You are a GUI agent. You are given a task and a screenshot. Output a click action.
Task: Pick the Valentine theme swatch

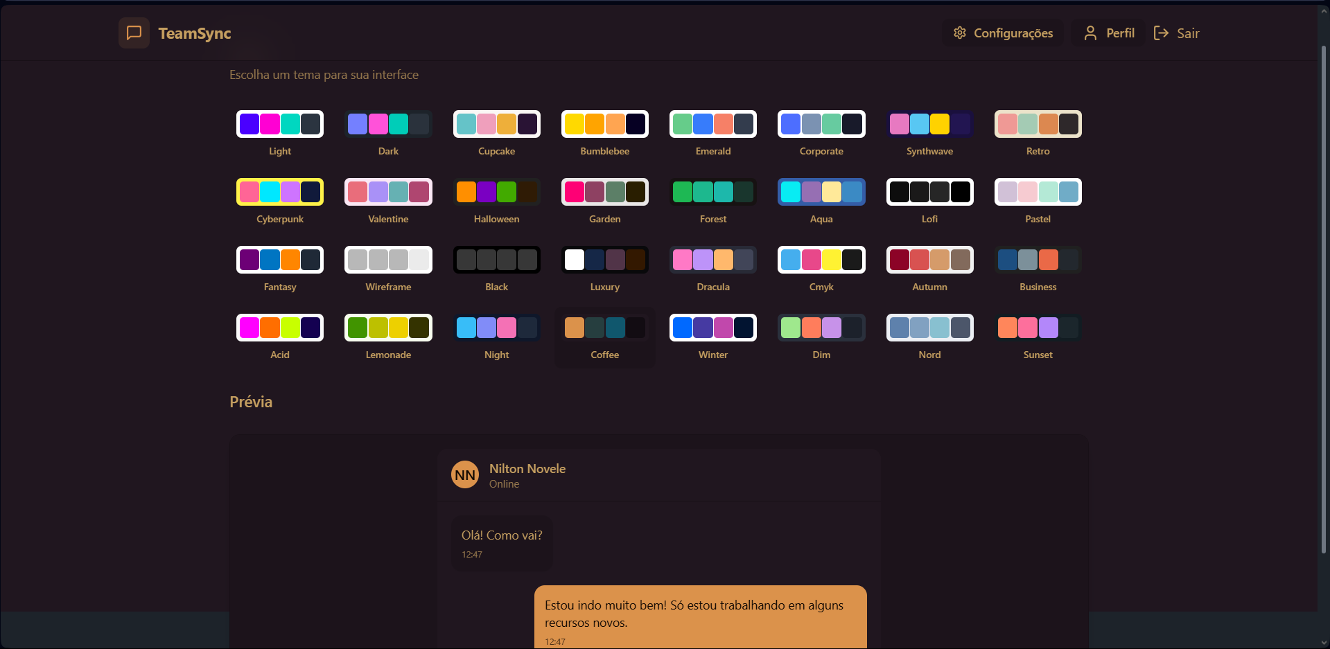[x=388, y=192]
